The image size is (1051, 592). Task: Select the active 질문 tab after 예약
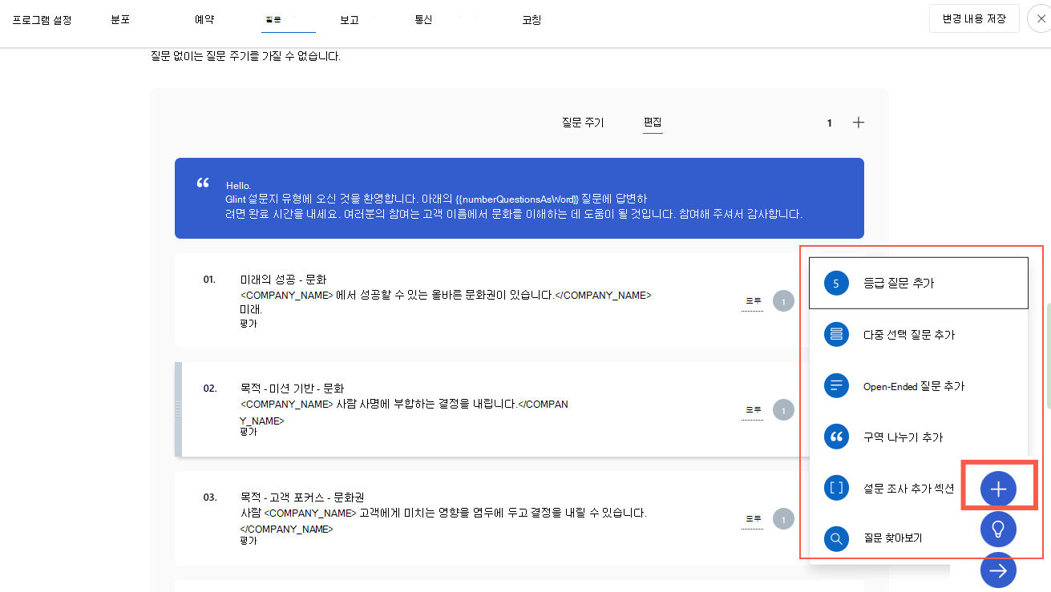coord(273,18)
